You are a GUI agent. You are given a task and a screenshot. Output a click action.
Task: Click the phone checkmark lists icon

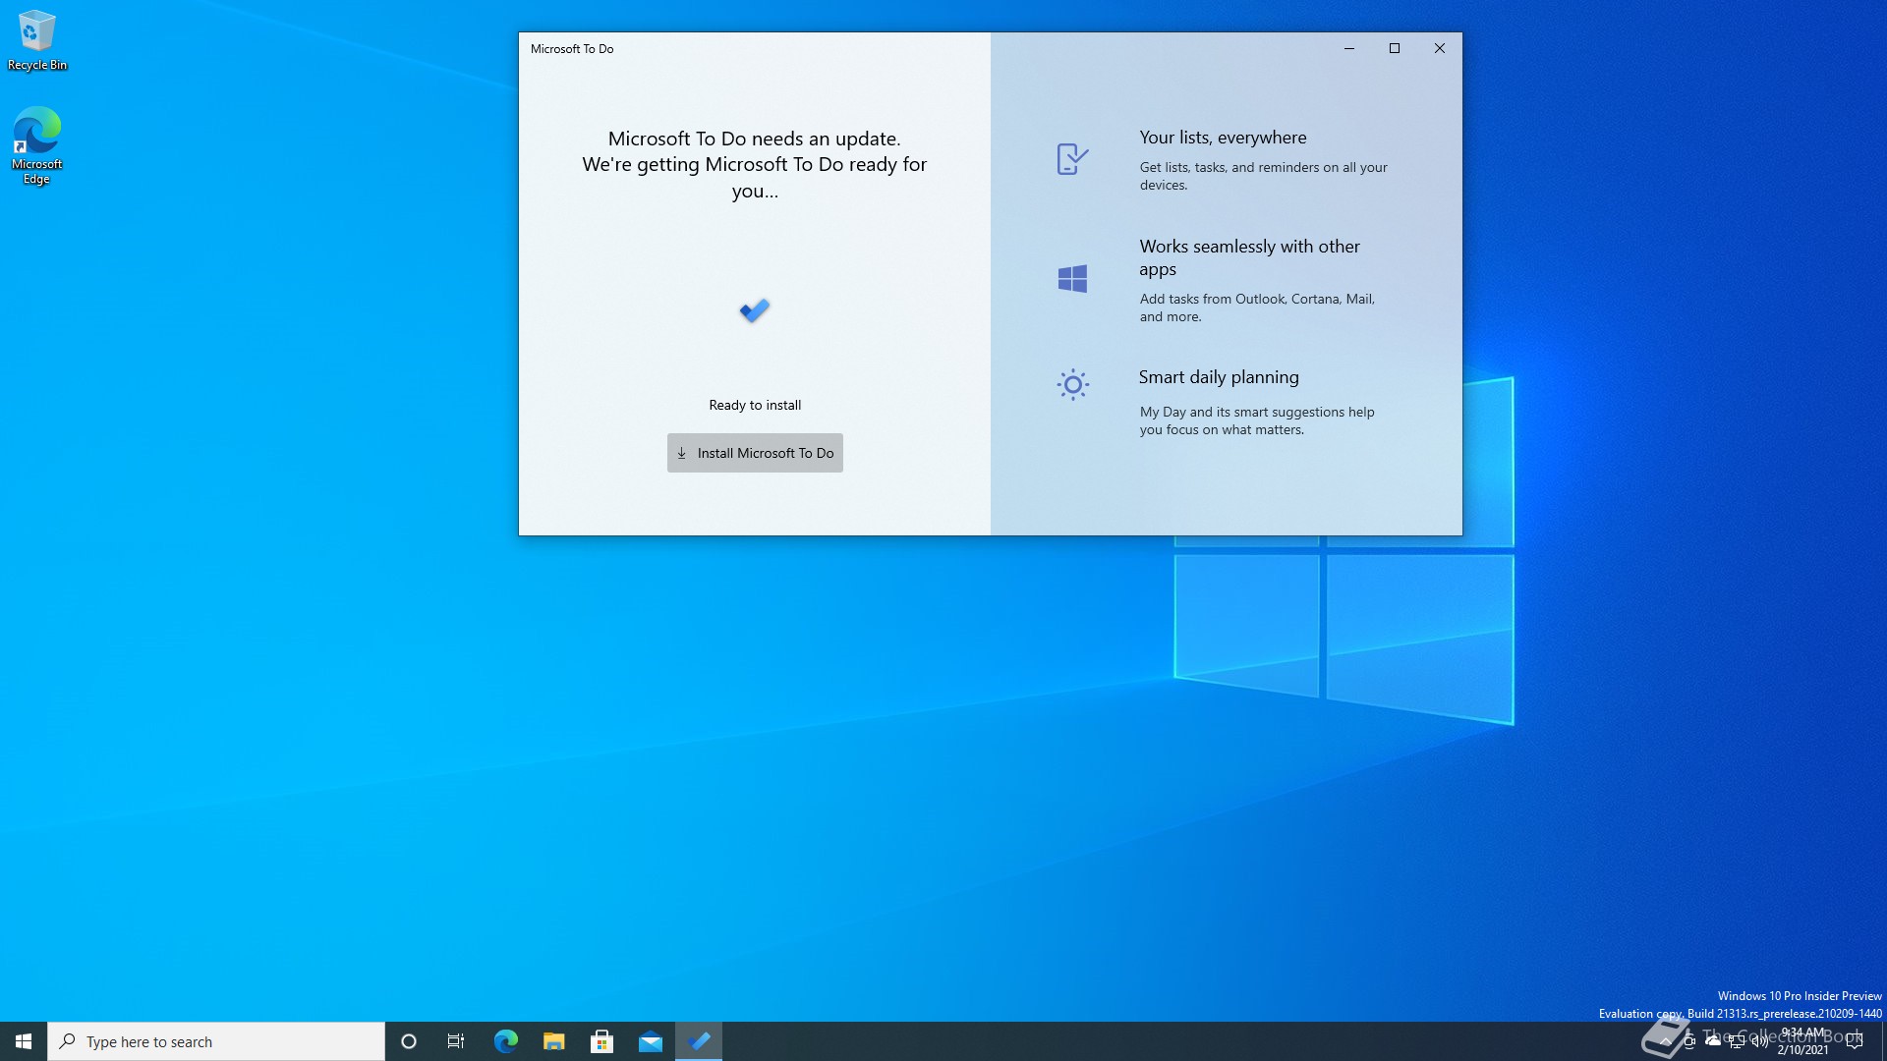coord(1072,158)
